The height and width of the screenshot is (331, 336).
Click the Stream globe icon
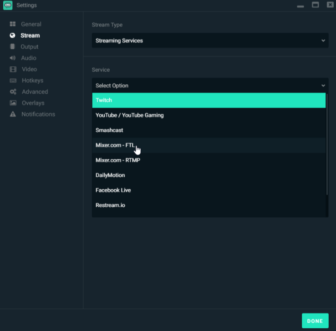(x=12, y=35)
